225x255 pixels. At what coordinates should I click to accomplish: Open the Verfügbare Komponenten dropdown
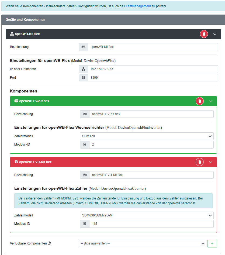coord(143,243)
